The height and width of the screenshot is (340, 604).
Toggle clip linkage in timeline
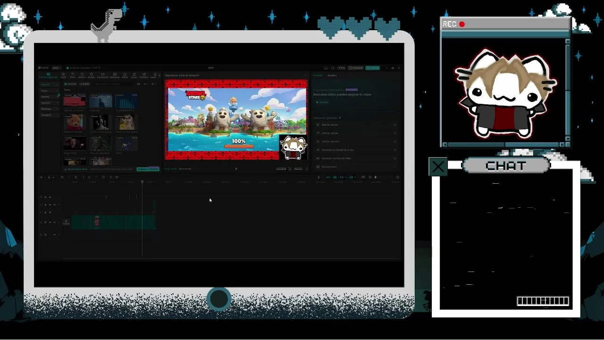click(x=343, y=177)
